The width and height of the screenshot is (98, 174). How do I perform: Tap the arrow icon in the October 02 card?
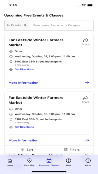(87, 82)
